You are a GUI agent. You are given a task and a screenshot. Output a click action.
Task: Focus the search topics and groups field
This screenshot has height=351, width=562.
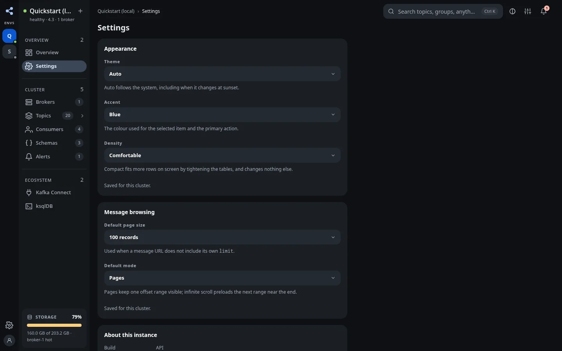pyautogui.click(x=443, y=11)
